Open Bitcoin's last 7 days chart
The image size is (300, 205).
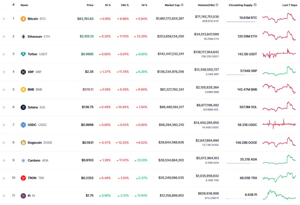279,18
